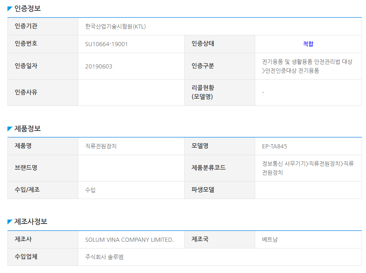This screenshot has width=366, height=273.
Task: Click the product name 직류전원장치 value
Action: (101, 146)
